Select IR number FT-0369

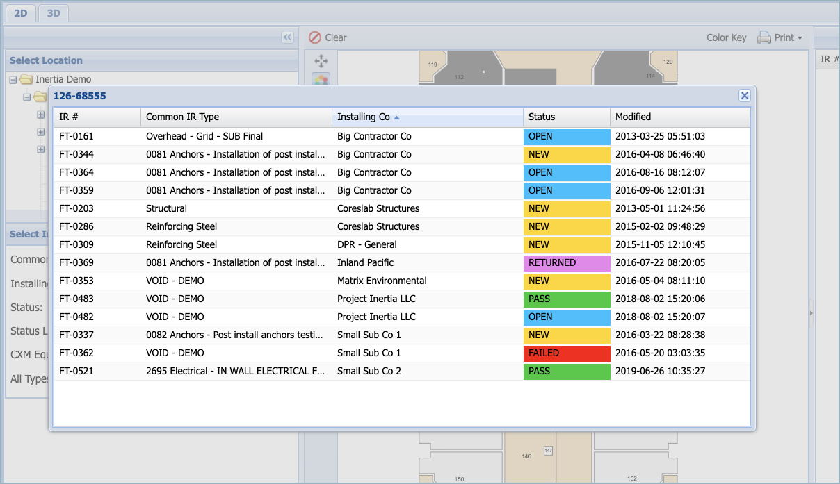pos(76,262)
